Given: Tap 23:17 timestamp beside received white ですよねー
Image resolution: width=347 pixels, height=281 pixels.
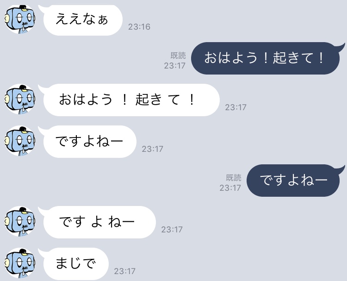Looking at the screenshot, I should [x=153, y=149].
